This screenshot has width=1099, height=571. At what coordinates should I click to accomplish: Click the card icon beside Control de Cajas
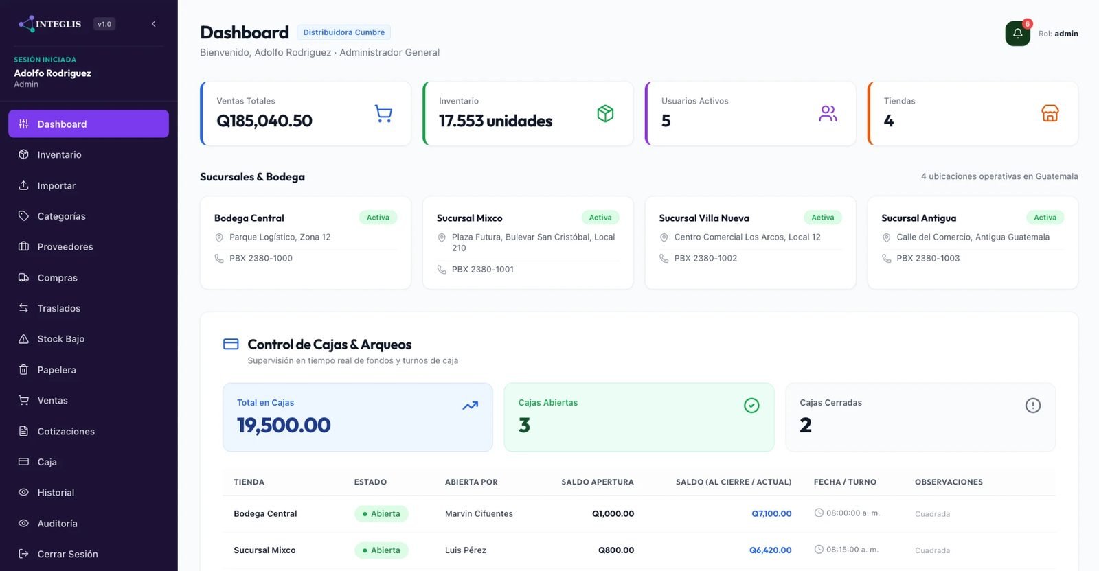231,344
